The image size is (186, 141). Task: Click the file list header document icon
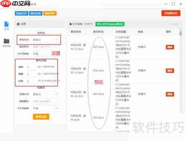point(71,24)
